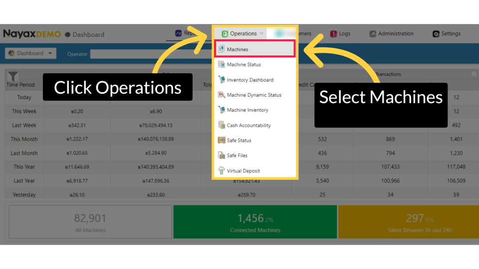Expand the Operations dropdown arrow

point(261,33)
